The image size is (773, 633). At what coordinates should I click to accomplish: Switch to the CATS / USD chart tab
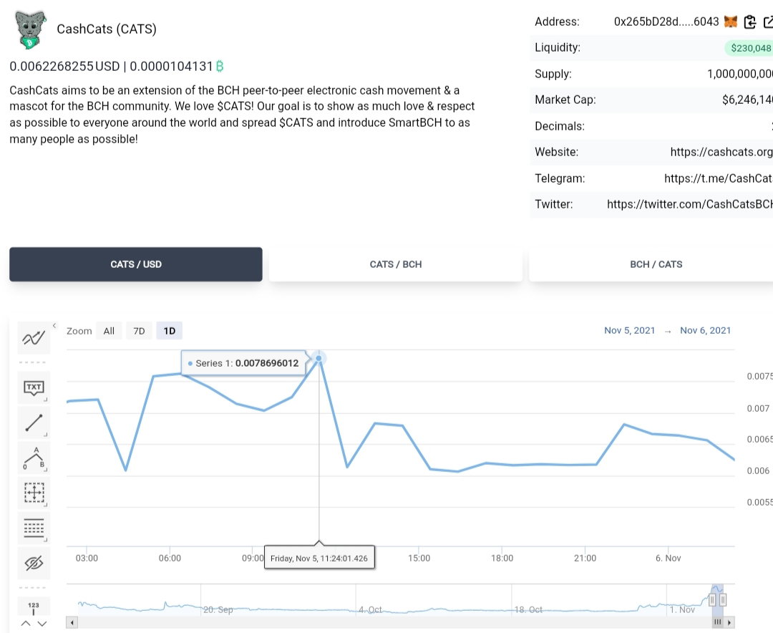(x=135, y=264)
